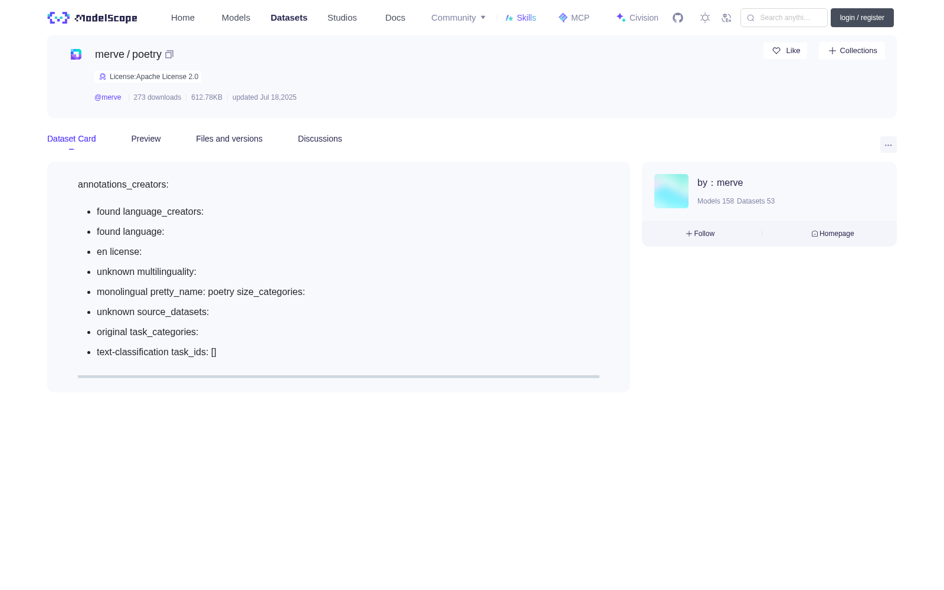Screen dimensions: 944x590
Task: Click the Models 158 count
Action: tap(716, 201)
